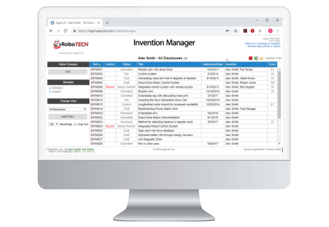Open the browser three-dot menu
This screenshot has height=227, width=329.
click(278, 31)
